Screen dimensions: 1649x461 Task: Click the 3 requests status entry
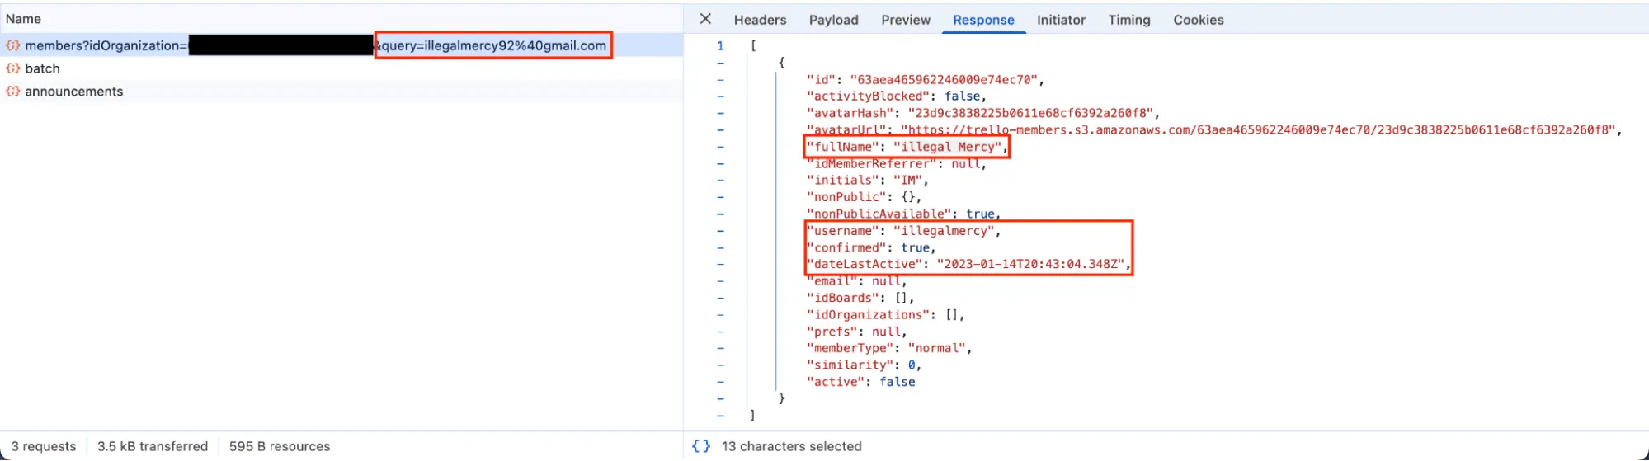pyautogui.click(x=43, y=446)
